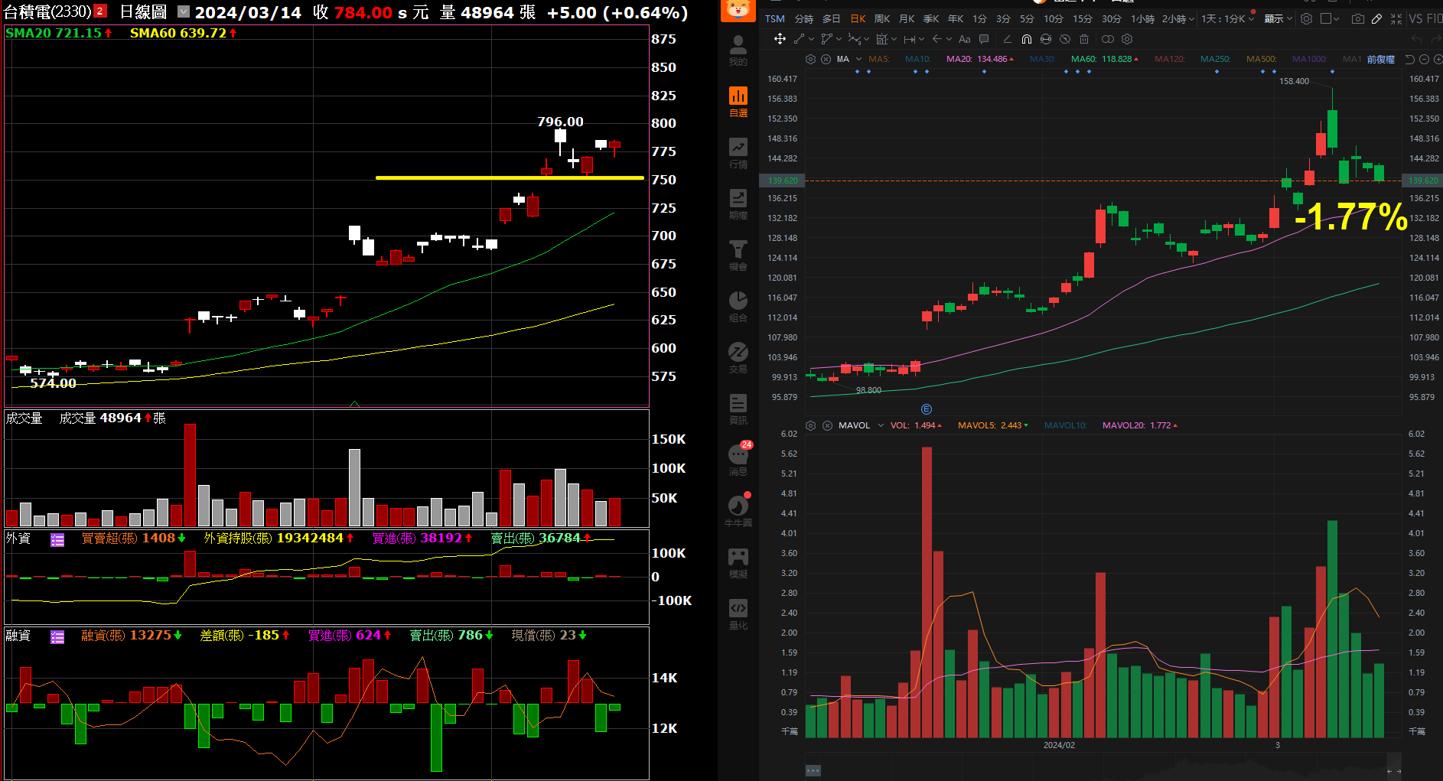Switch to 周K weekly tab
1443x781 pixels.
click(x=882, y=19)
